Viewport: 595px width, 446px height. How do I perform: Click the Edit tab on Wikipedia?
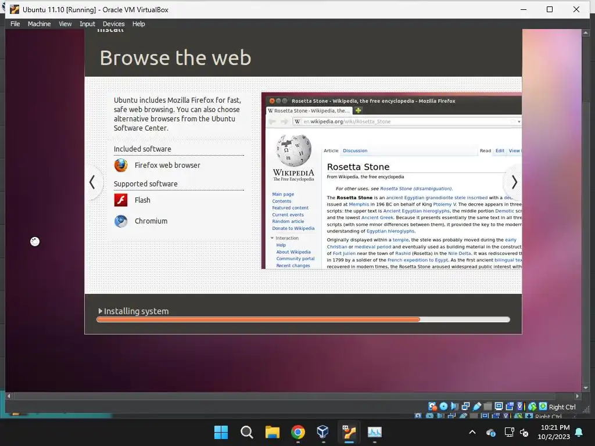pos(500,150)
